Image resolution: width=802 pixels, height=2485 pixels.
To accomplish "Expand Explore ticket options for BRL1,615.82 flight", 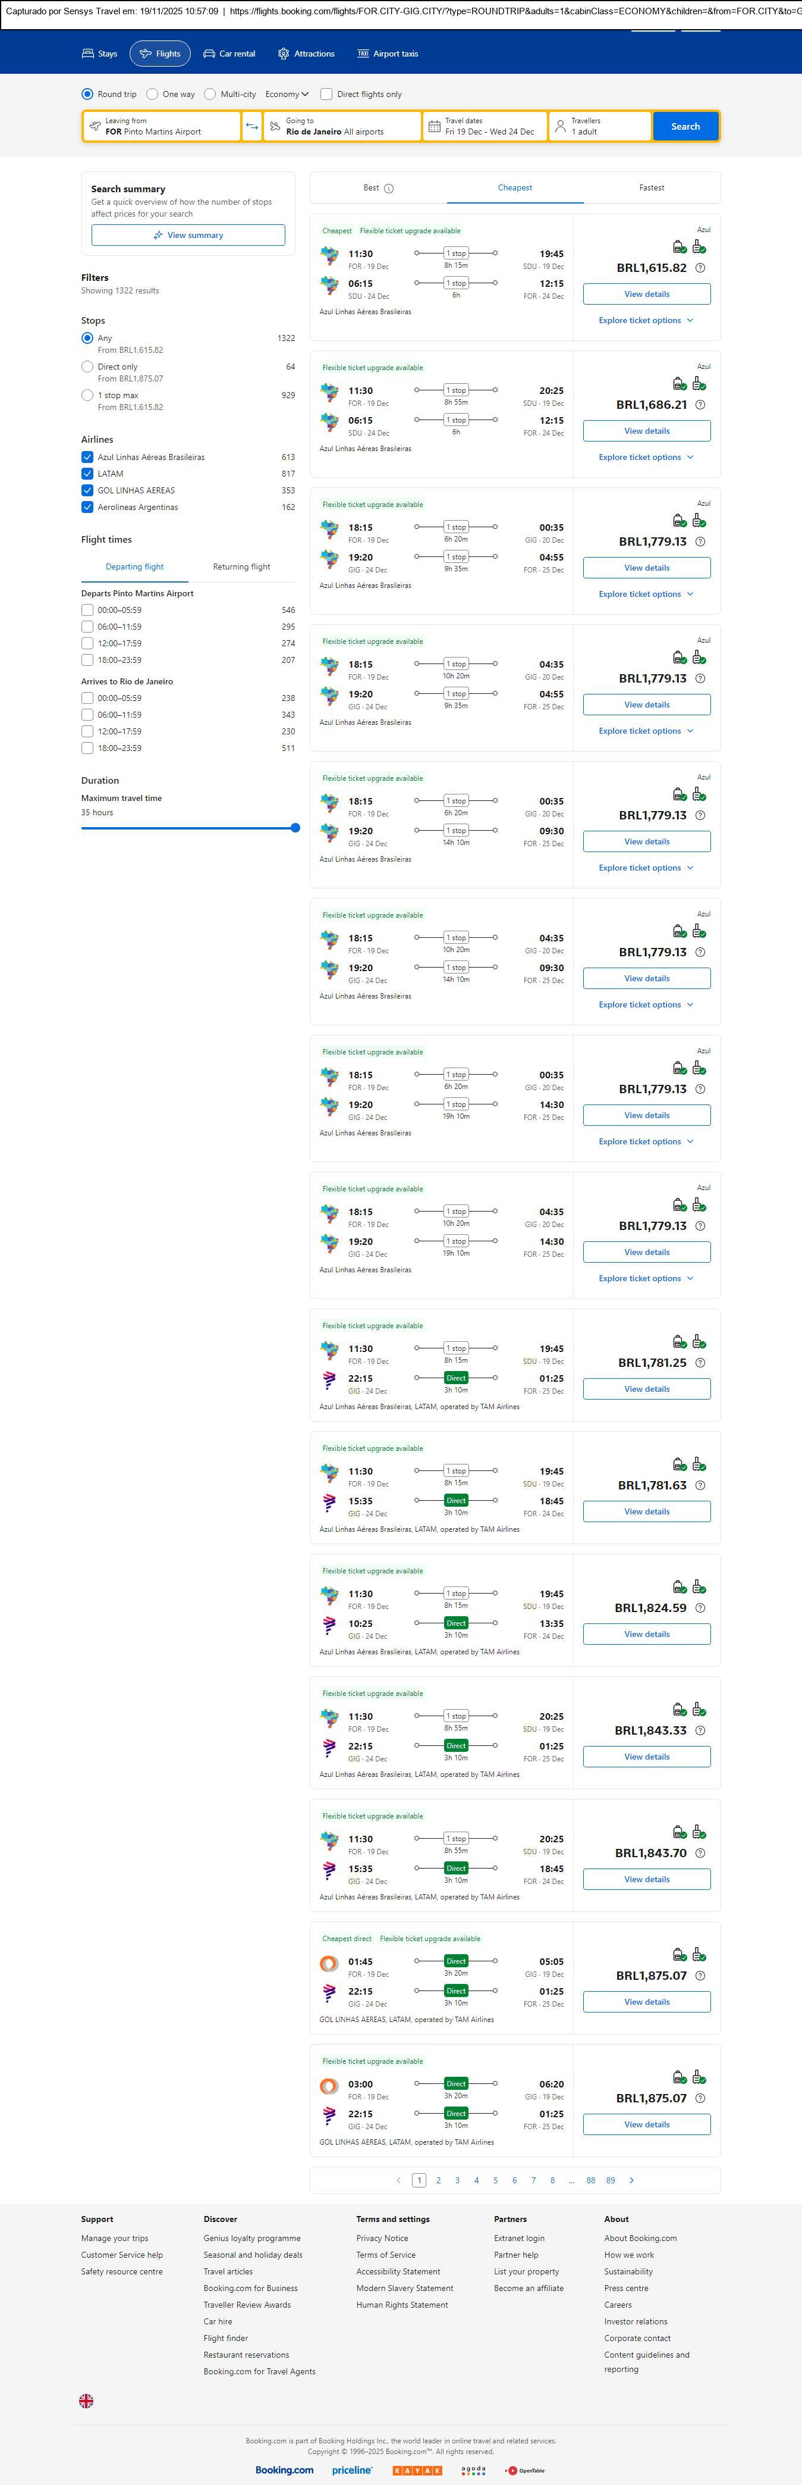I will [x=646, y=320].
